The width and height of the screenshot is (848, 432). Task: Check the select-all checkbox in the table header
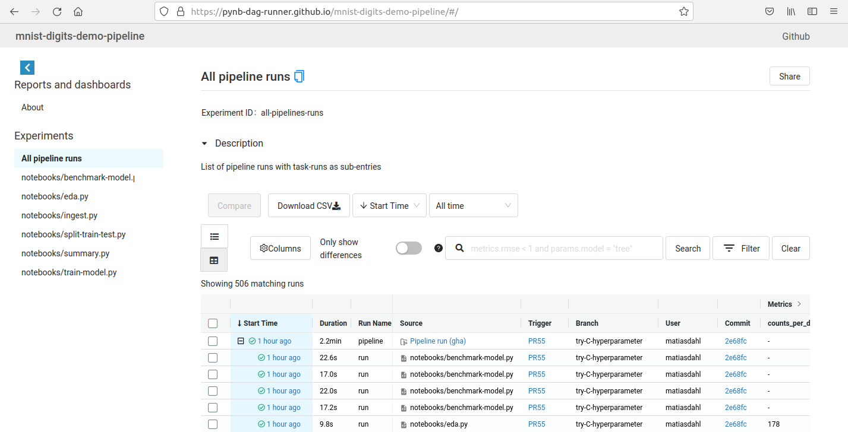tap(213, 323)
